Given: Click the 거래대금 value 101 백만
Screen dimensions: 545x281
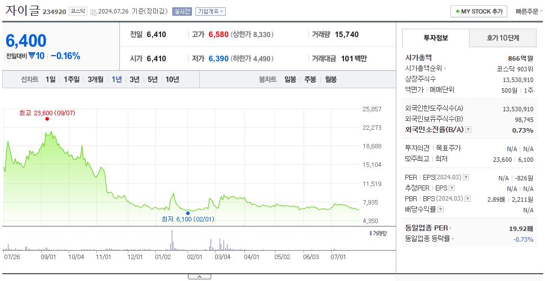Looking at the screenshot, I should pos(354,58).
